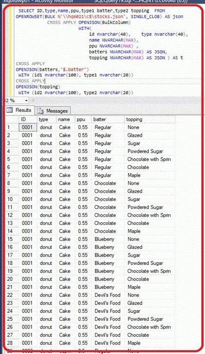The height and width of the screenshot is (354, 205).
Task: Click 'Chocolate with Sprin' cell in row 26
Action: coord(150,327)
